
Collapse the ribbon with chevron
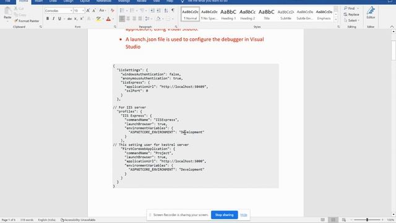[392, 27]
